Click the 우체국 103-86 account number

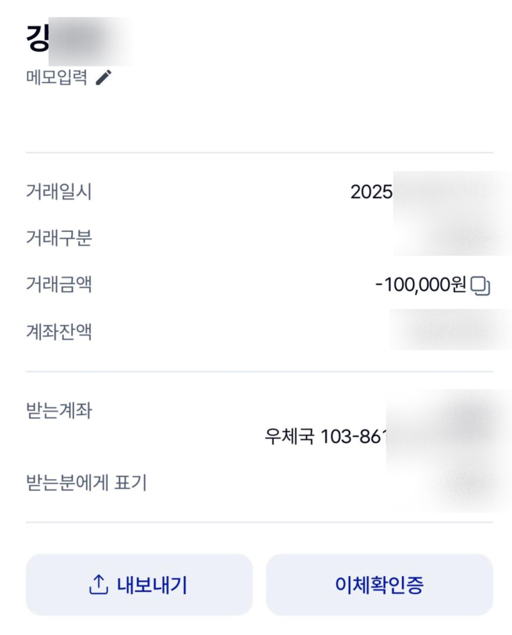[326, 437]
